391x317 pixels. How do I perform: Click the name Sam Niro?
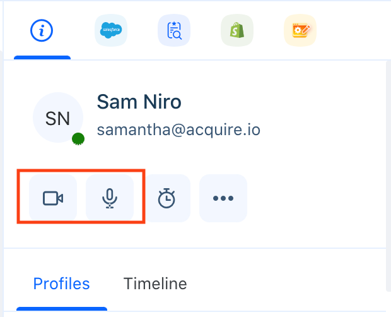click(139, 102)
